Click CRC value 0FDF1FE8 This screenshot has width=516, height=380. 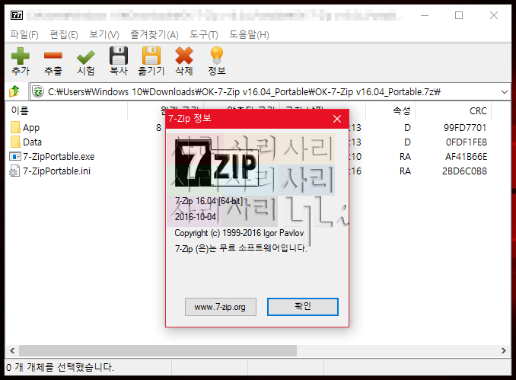coord(467,142)
